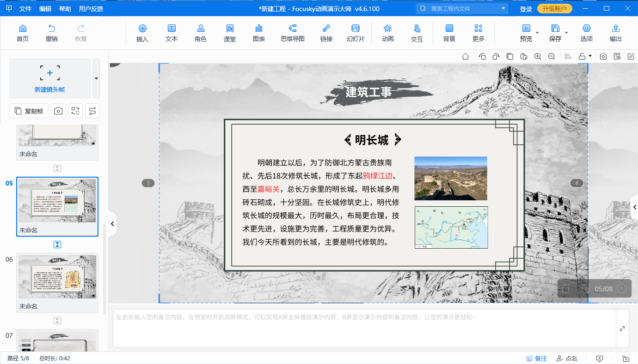Expand the 保存 save dropdown arrow
Viewport: 638px width, 364px height.
point(566,33)
